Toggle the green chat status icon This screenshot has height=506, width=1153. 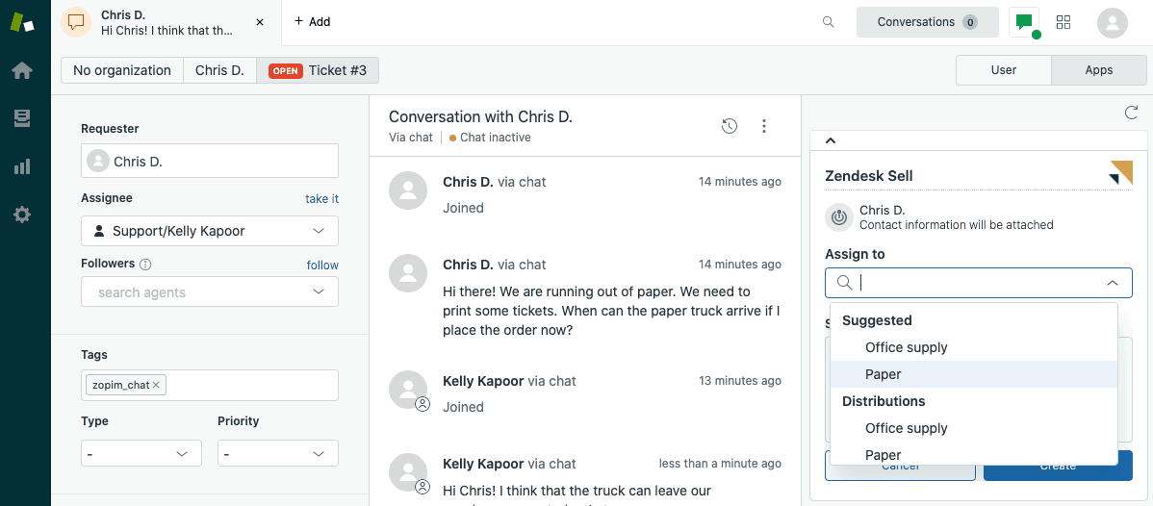click(x=1024, y=22)
